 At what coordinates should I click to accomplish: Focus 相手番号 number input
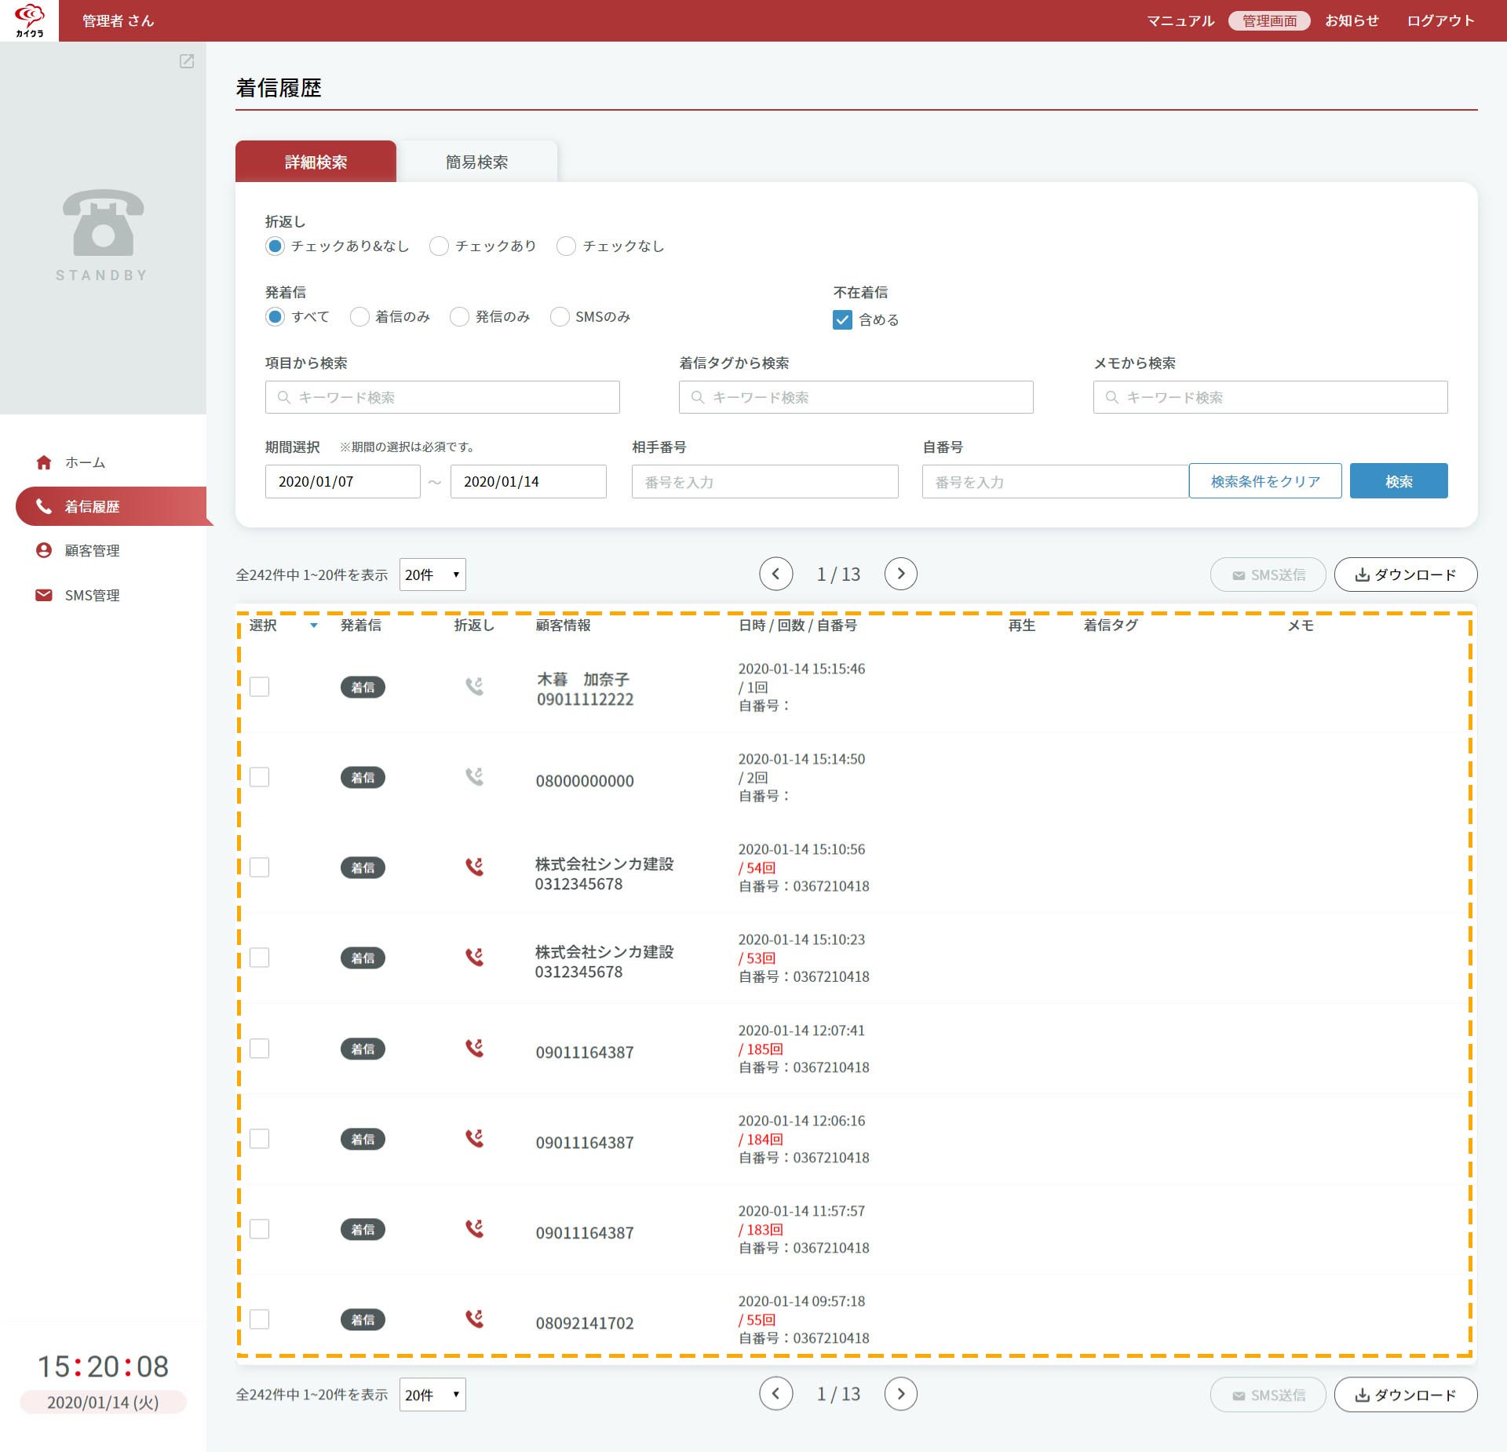[765, 481]
